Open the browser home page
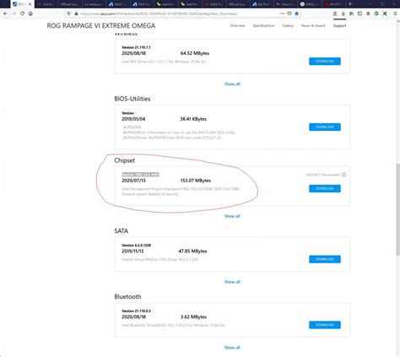 click(x=30, y=14)
